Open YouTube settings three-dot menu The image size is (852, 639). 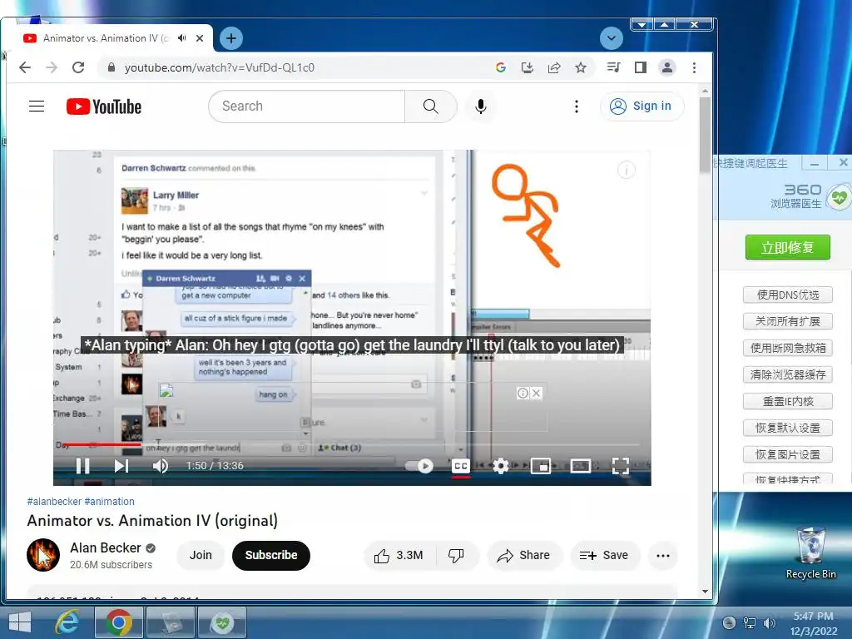(x=577, y=106)
